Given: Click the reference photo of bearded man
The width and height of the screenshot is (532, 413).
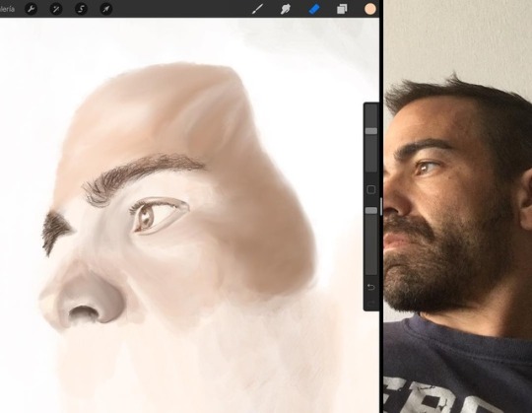Looking at the screenshot, I should pos(458,206).
